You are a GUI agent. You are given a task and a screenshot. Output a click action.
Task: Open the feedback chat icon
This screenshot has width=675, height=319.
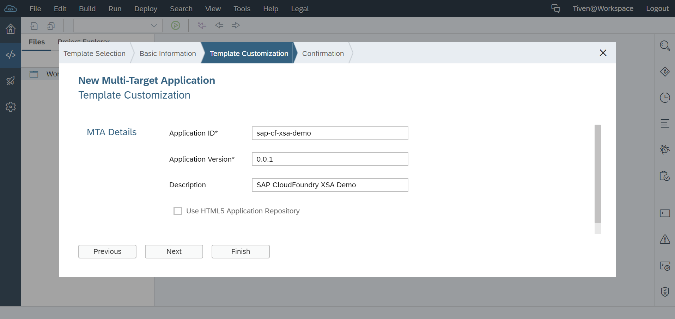coord(556,8)
